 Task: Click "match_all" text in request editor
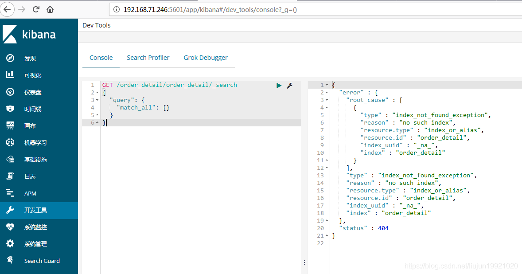tap(136, 108)
